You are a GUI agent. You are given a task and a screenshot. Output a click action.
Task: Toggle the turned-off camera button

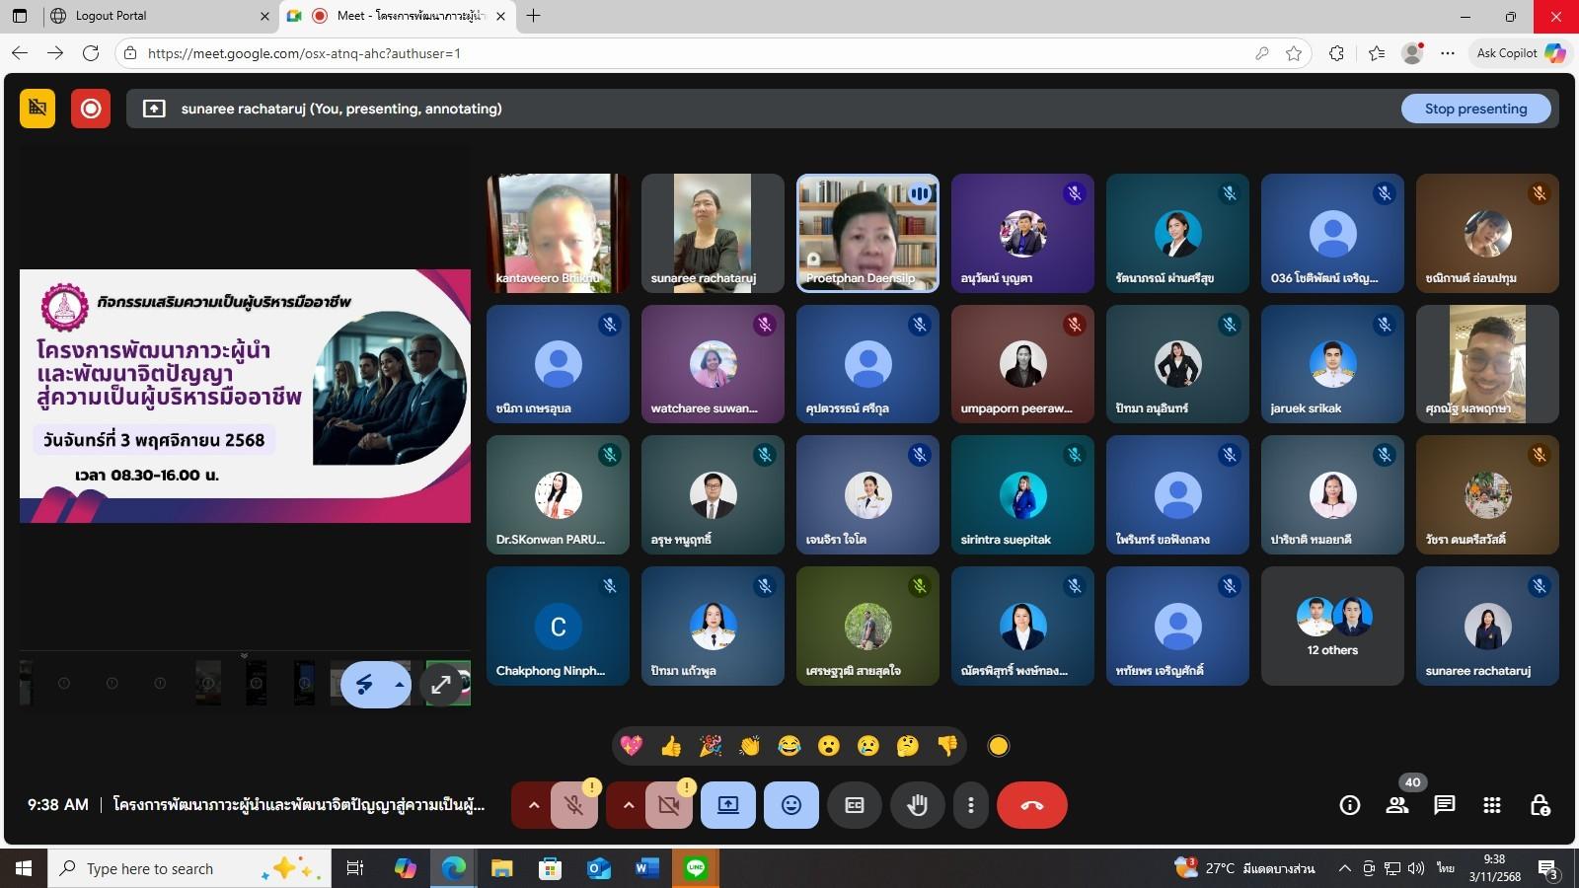pyautogui.click(x=668, y=805)
